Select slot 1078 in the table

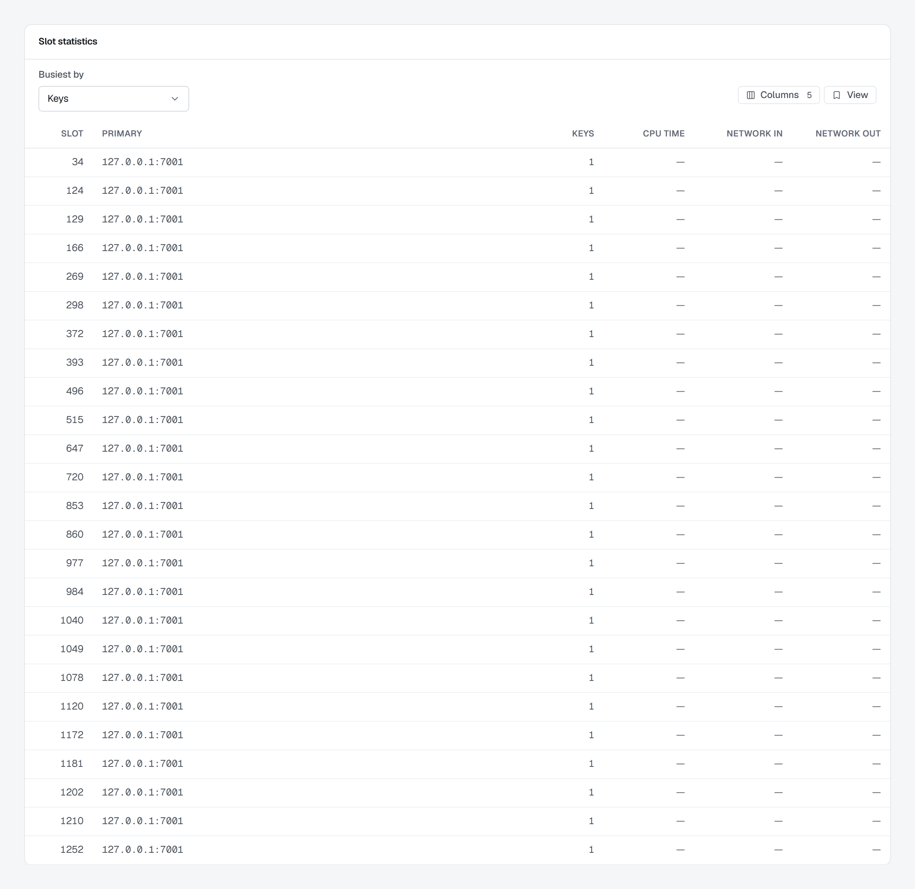click(457, 678)
